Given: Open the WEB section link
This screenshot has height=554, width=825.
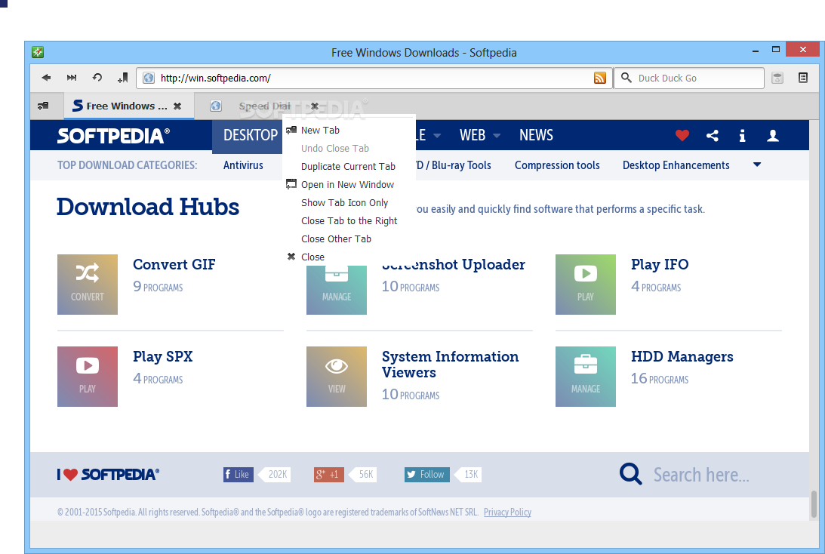Looking at the screenshot, I should tap(473, 136).
